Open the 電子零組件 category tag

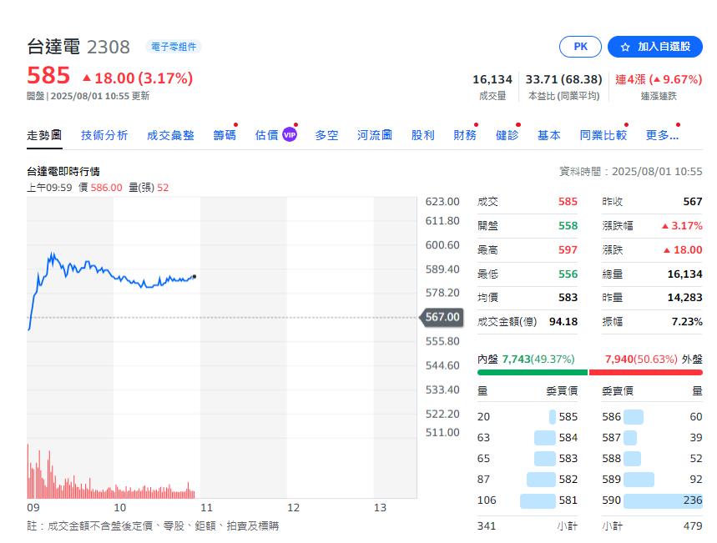click(174, 47)
